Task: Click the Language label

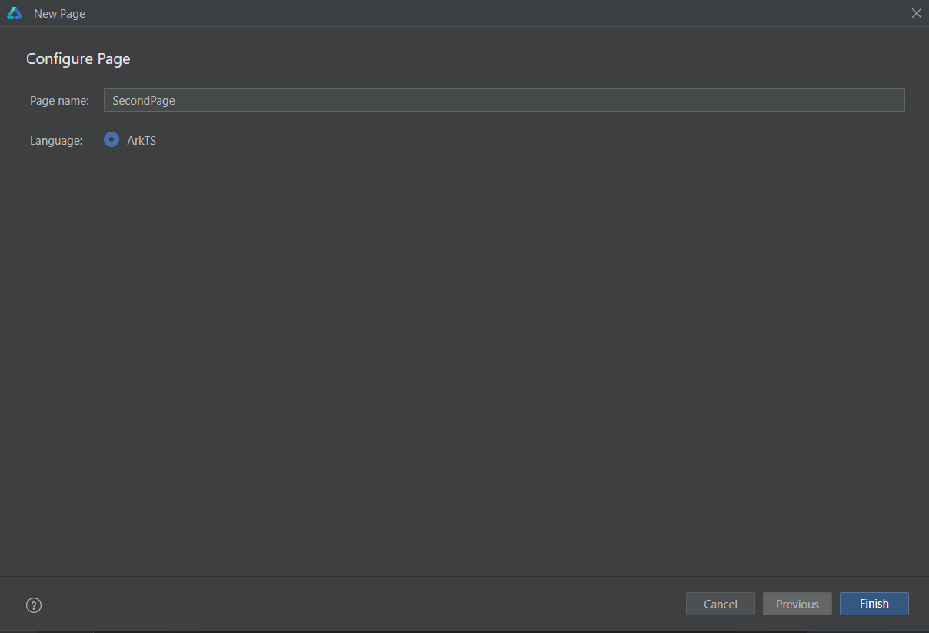Action: [x=56, y=141]
